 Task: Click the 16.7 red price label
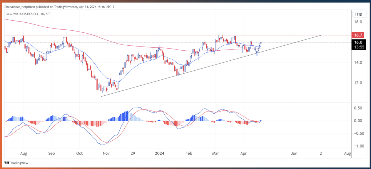click(358, 35)
